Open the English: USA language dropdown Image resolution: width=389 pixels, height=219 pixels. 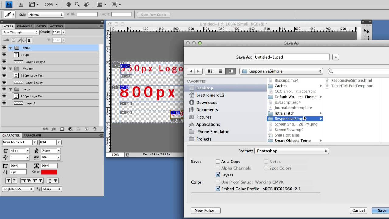(18, 189)
